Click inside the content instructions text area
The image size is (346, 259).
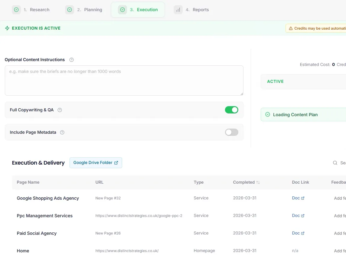point(124,80)
